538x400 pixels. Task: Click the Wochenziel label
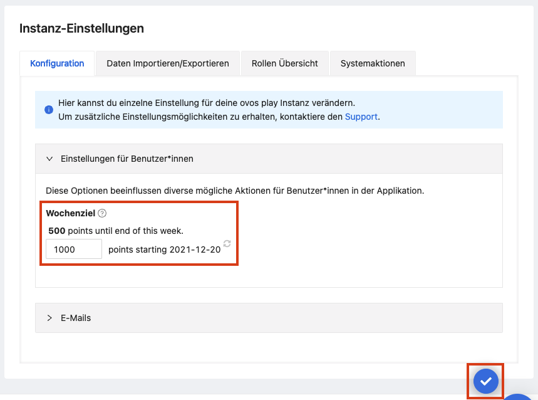(70, 213)
